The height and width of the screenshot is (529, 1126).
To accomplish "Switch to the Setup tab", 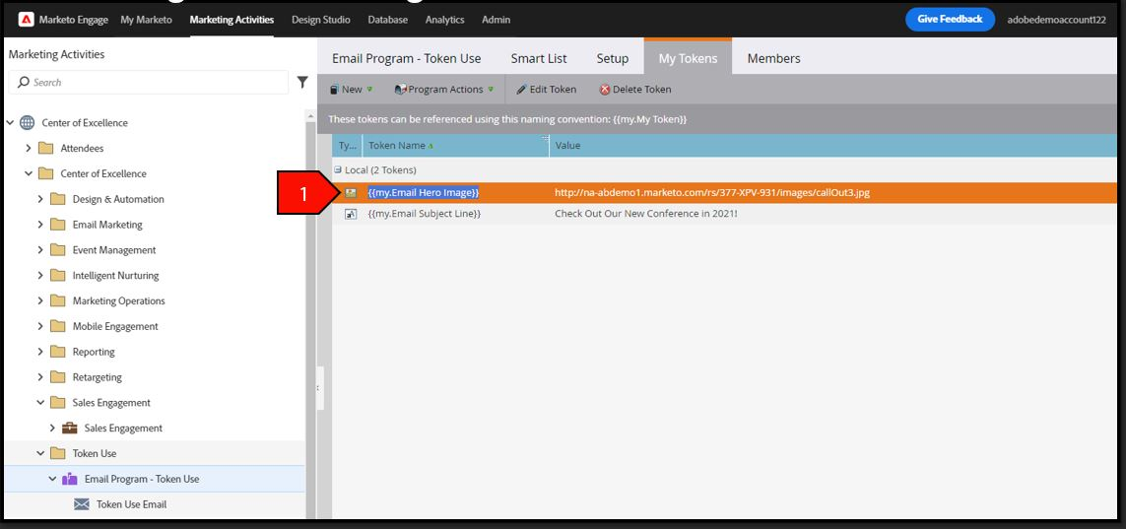I will (613, 59).
